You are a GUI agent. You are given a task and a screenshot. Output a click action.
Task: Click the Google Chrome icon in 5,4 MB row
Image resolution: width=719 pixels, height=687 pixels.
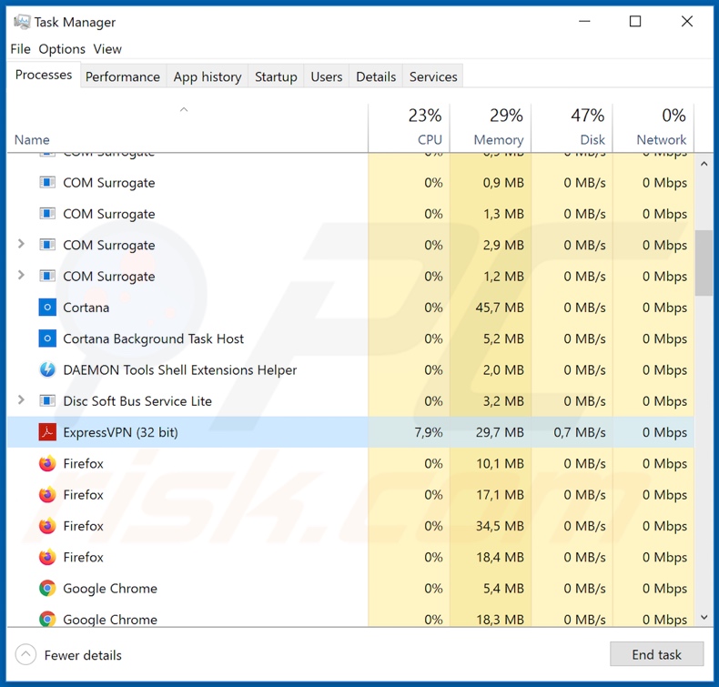click(47, 588)
